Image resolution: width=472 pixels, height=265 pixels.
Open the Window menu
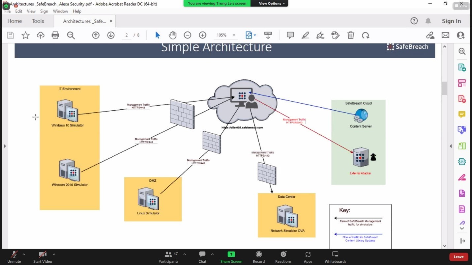(61, 11)
